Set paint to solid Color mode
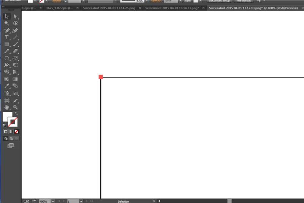The width and height of the screenshot is (304, 203). click(x=6, y=132)
